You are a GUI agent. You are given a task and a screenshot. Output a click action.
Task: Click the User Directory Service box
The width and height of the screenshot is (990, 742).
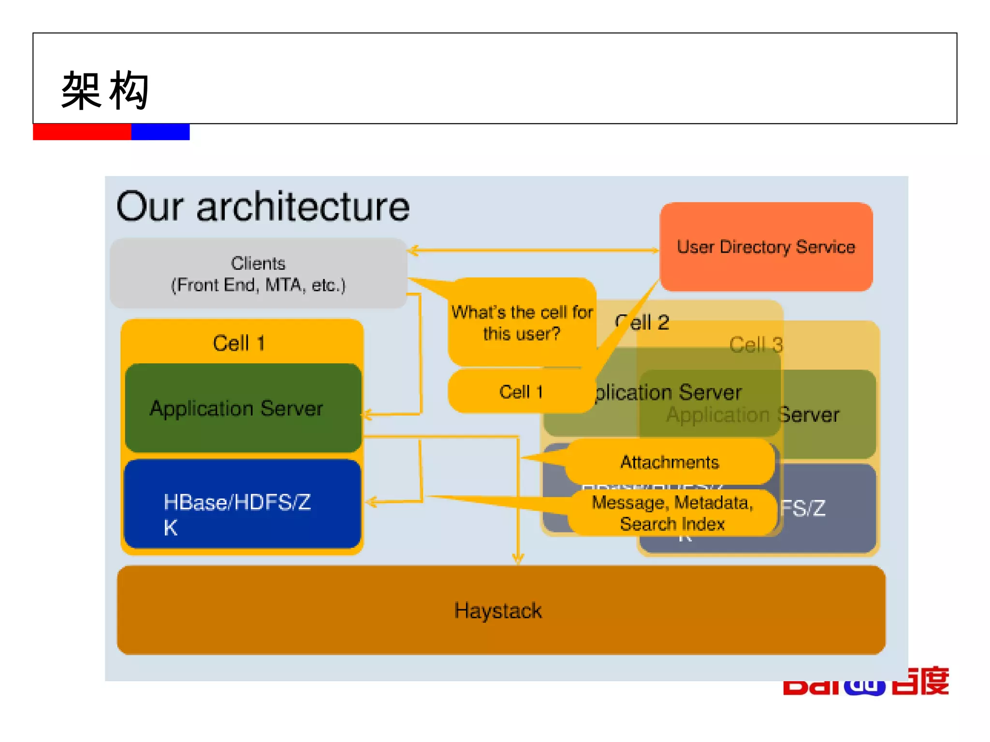pos(766,247)
